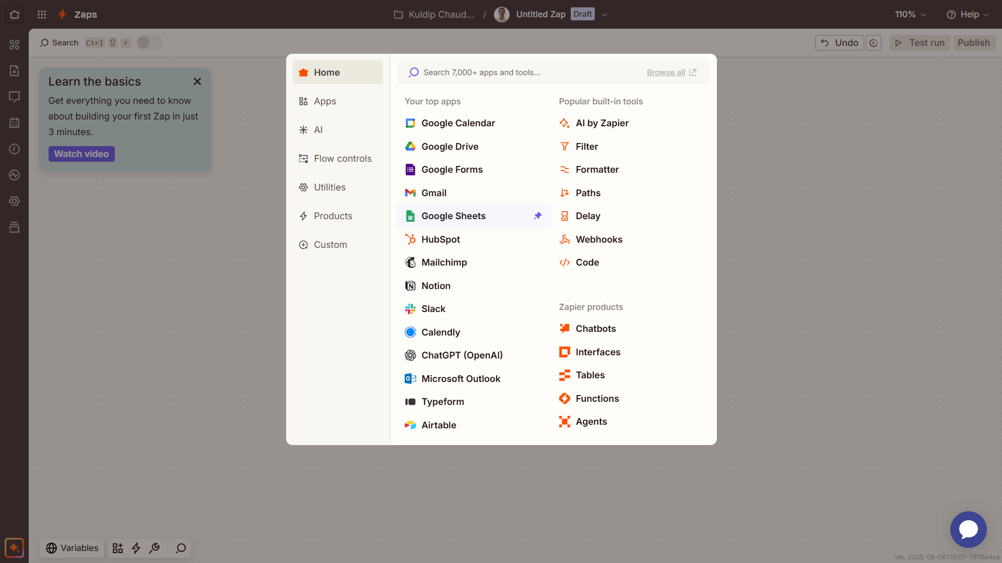Choose the Webhooks tool
The height and width of the screenshot is (563, 1002).
coord(629,239)
